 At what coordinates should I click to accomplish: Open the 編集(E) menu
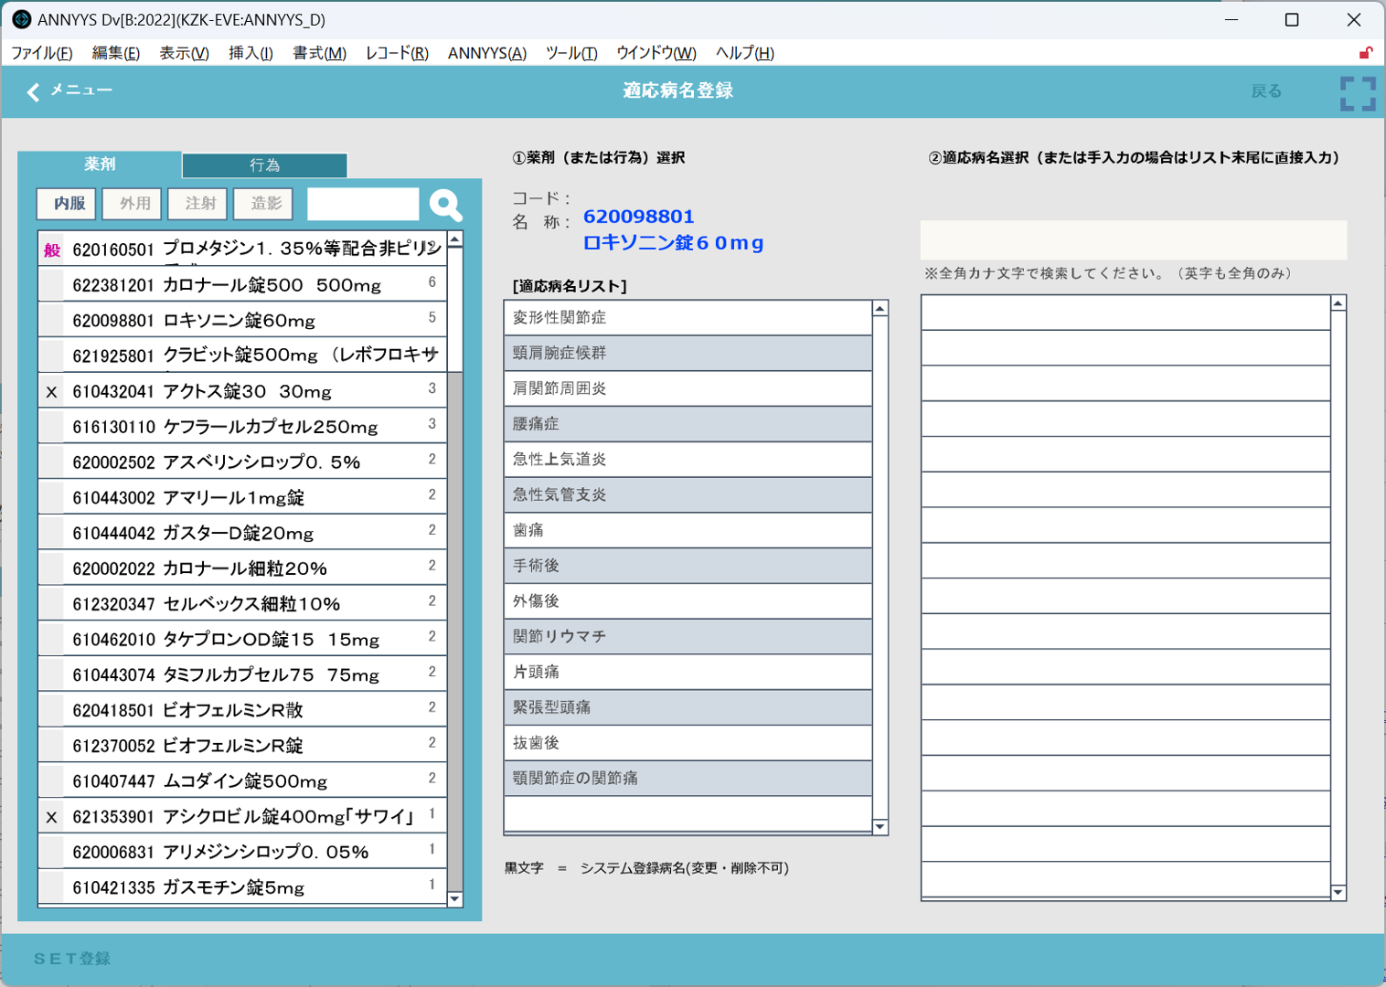point(116,53)
